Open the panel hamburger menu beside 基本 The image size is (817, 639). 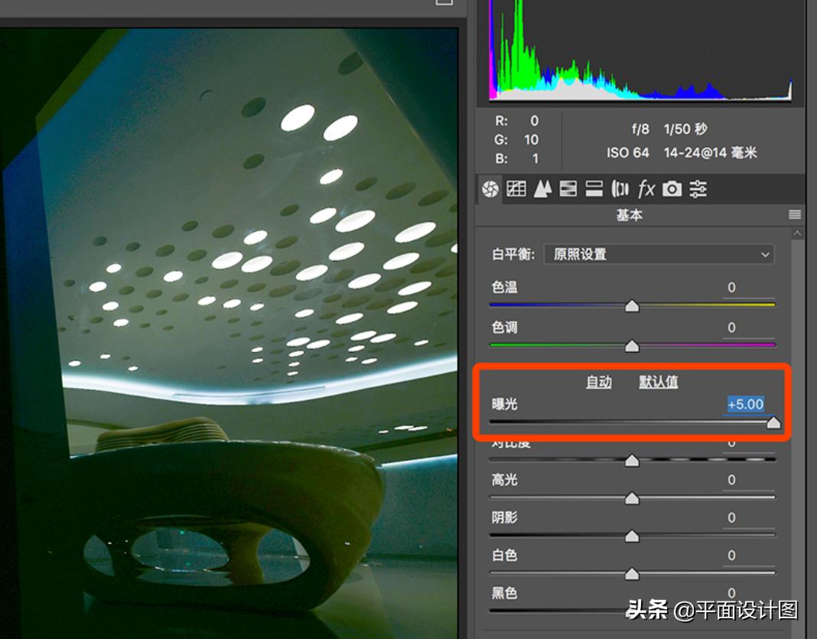coord(795,215)
